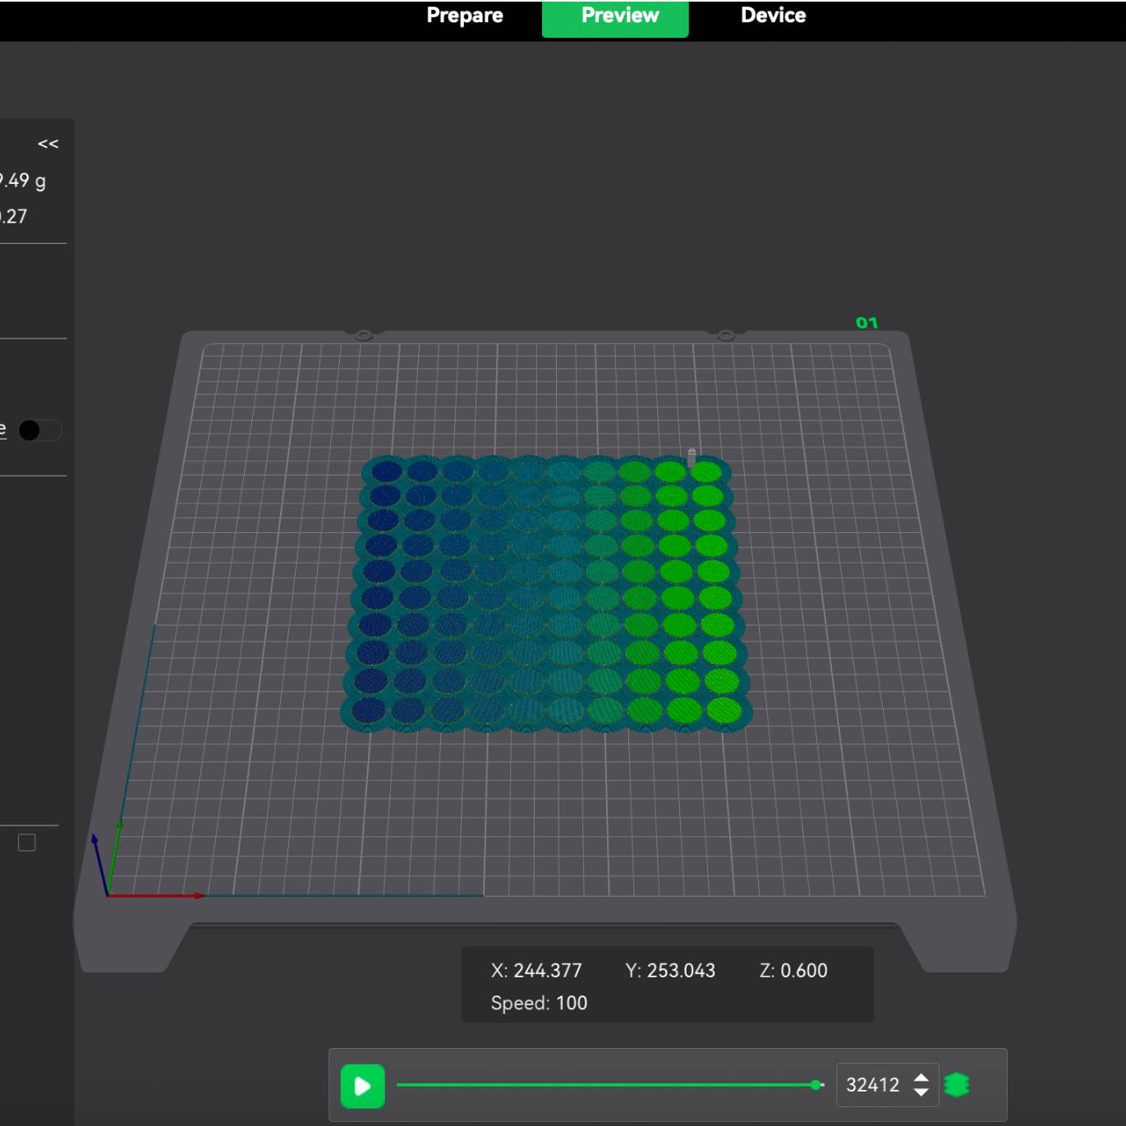The height and width of the screenshot is (1126, 1126).
Task: Collapse the side panel with << arrows
Action: tap(48, 144)
